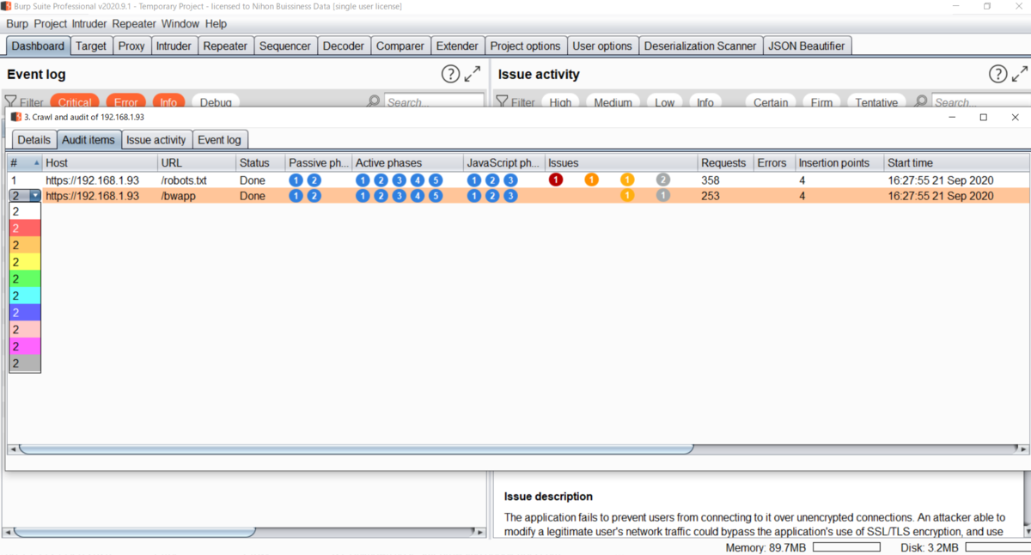Screen dimensions: 1031x555
Task: Toggle the Critical event log filter
Action: (x=75, y=102)
